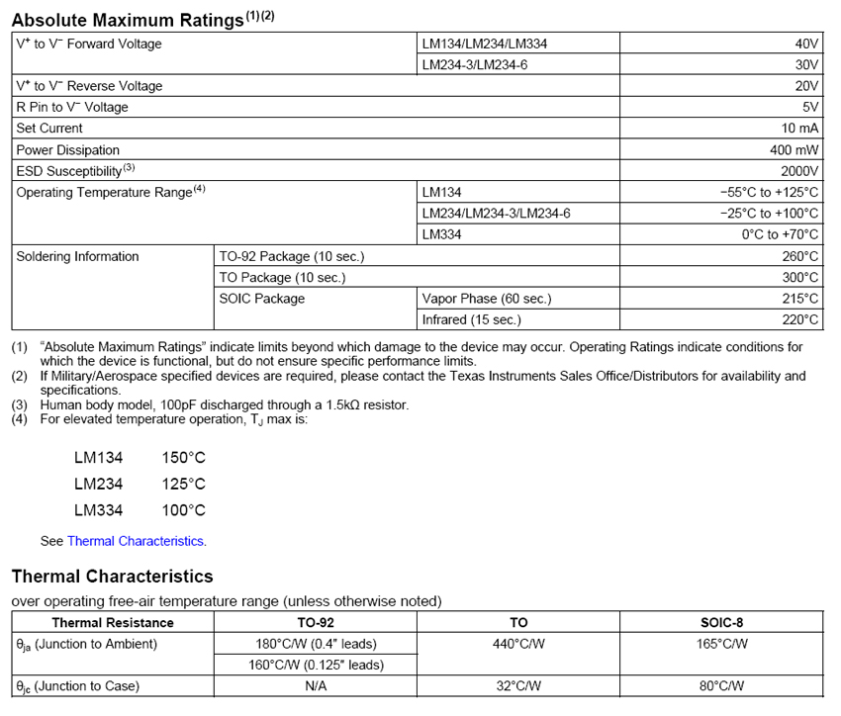841x716 pixels.
Task: Click the LM234-3/LM234-6 forward voltage cell
Action: coord(482,65)
